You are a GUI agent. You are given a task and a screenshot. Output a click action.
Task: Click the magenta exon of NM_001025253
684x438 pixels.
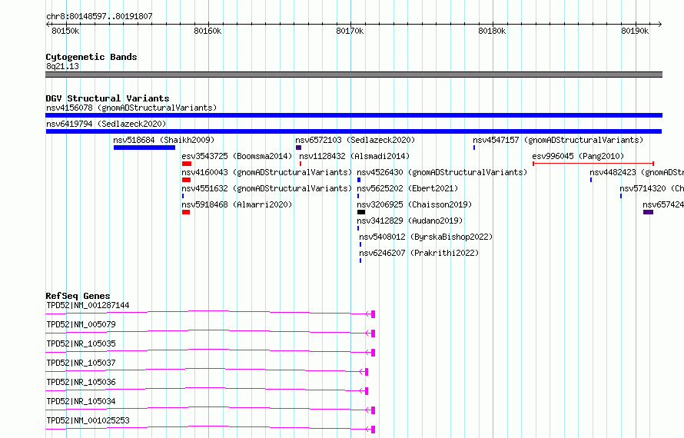[373, 430]
